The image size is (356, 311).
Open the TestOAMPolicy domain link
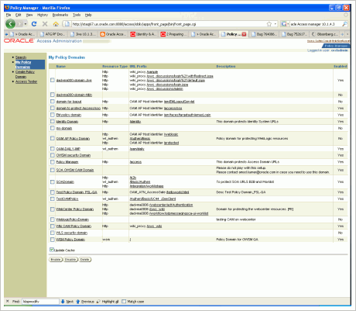click(x=67, y=199)
